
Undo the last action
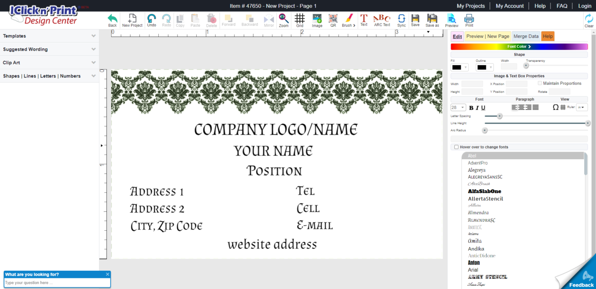[152, 20]
